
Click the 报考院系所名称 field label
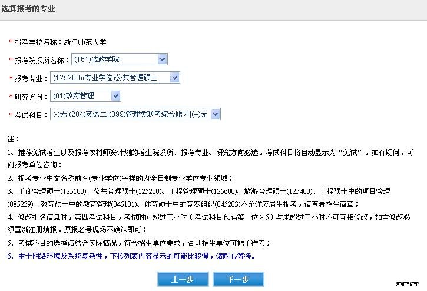tap(39, 60)
